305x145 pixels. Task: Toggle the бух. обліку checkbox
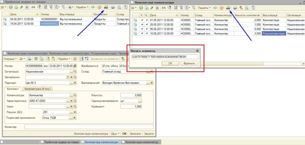[x=121, y=66]
